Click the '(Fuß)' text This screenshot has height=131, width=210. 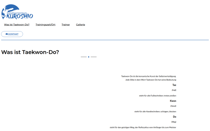point(174,90)
